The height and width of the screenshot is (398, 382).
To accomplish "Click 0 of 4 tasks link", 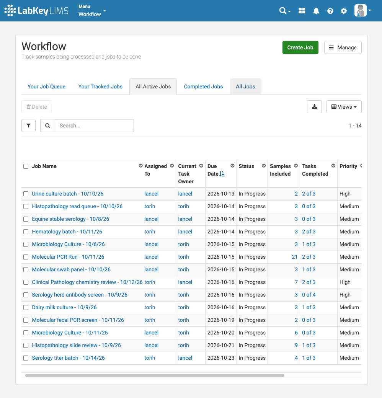I will [x=309, y=295].
